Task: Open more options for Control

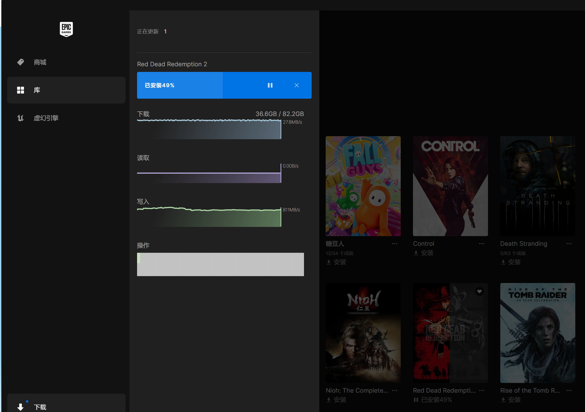Action: click(x=482, y=244)
